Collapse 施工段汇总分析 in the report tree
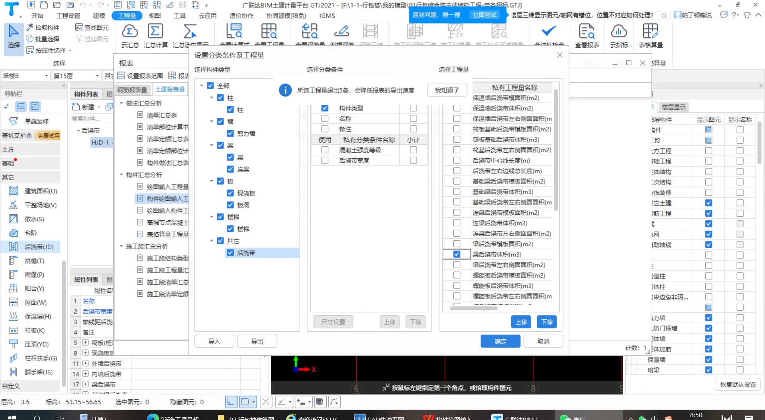 122,246
